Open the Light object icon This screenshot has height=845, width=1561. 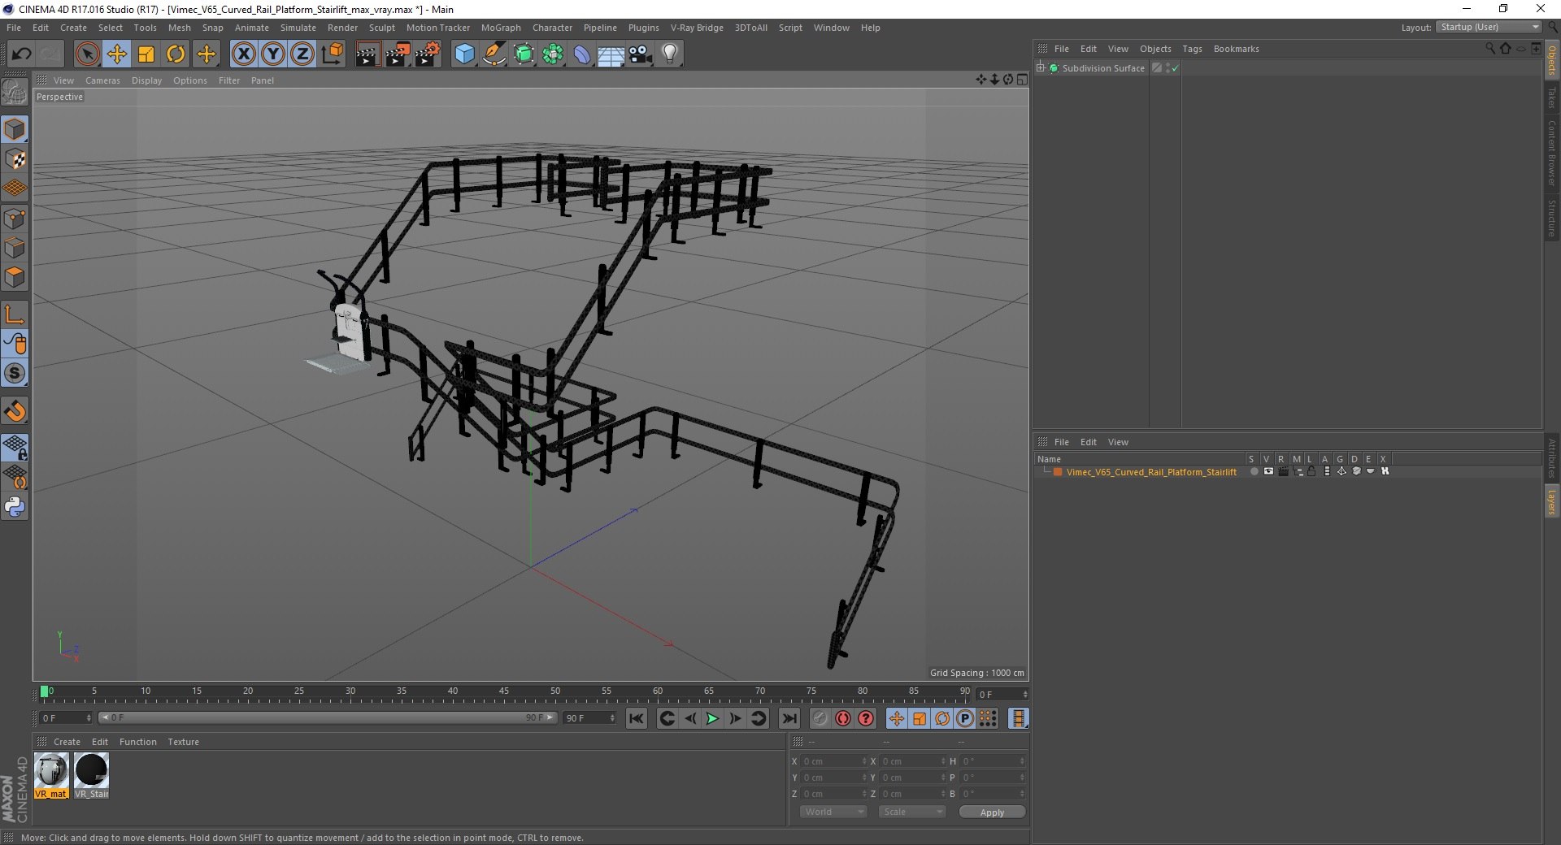(x=670, y=54)
